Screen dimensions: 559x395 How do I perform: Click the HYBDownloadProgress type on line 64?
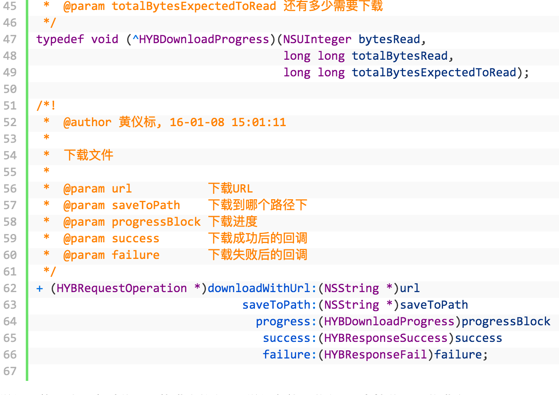389,322
